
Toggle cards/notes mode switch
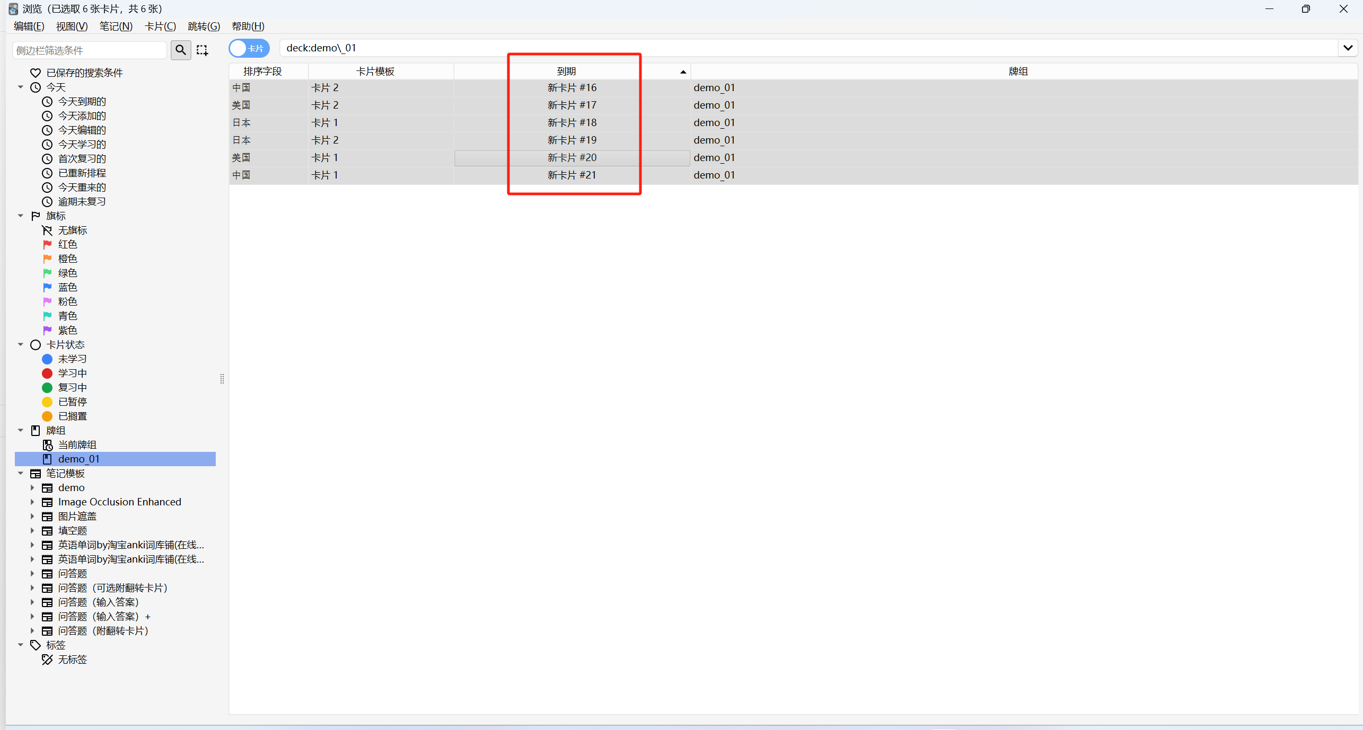pos(249,48)
